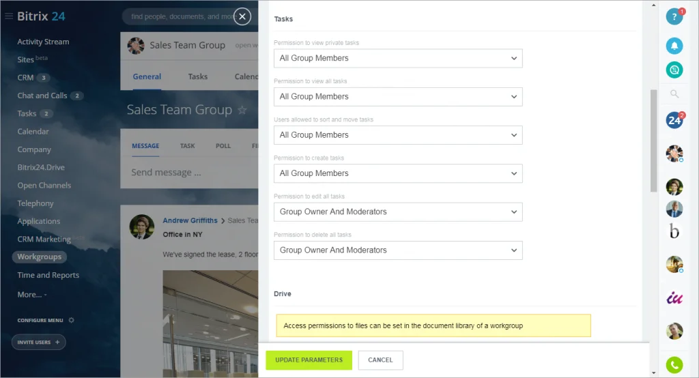Image resolution: width=699 pixels, height=378 pixels.
Task: Open the private tasks view permission dropdown
Action: 398,59
